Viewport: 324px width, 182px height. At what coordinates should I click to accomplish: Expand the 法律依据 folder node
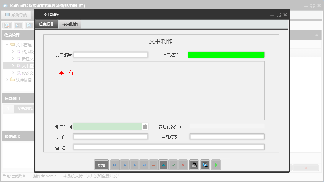7,80
